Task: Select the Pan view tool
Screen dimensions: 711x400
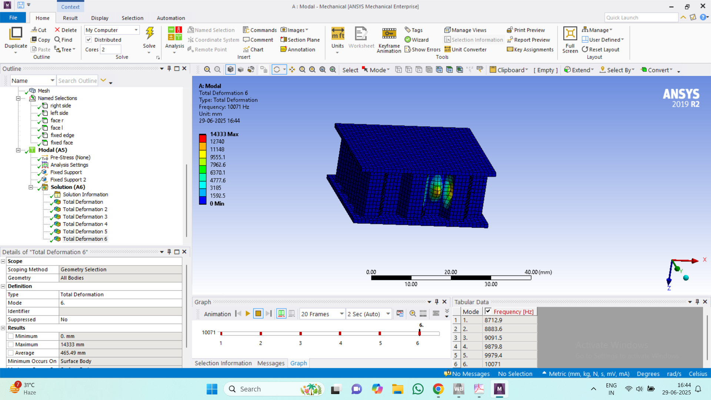Action: pyautogui.click(x=292, y=70)
